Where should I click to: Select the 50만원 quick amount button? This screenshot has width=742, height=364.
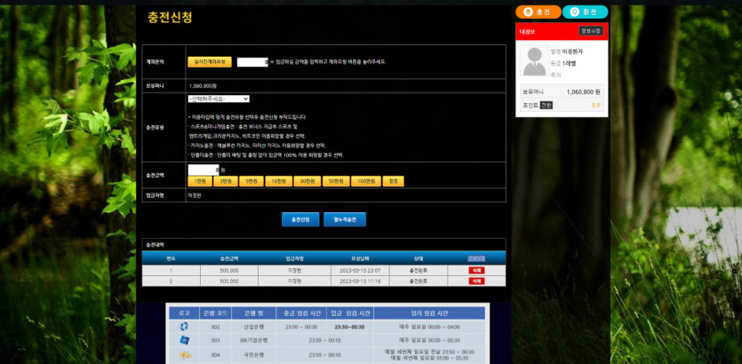pos(335,181)
